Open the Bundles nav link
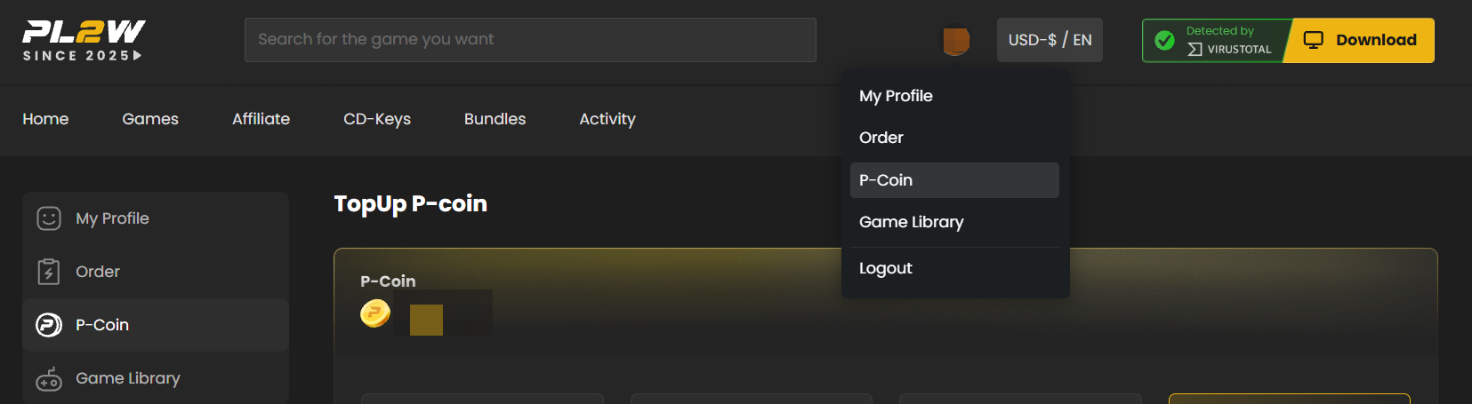The width and height of the screenshot is (1472, 404). click(x=495, y=119)
